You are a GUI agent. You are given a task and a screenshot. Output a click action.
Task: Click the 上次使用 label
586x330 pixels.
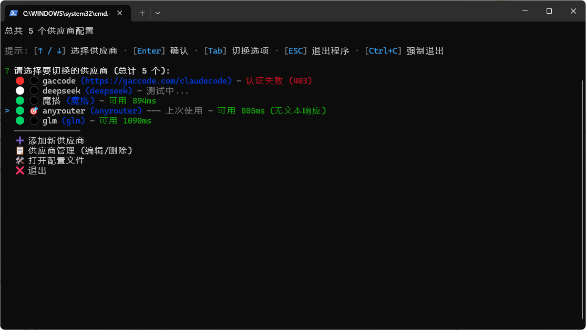point(184,111)
